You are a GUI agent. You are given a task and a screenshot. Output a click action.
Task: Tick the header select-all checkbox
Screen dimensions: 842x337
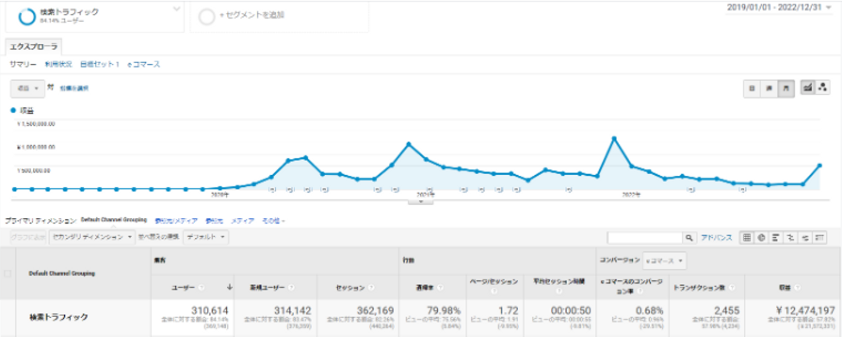[x=8, y=273]
